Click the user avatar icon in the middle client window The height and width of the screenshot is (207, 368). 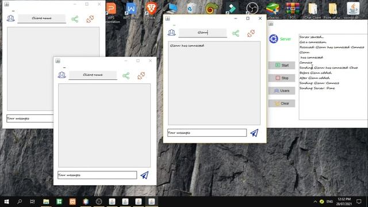[x=62, y=75]
